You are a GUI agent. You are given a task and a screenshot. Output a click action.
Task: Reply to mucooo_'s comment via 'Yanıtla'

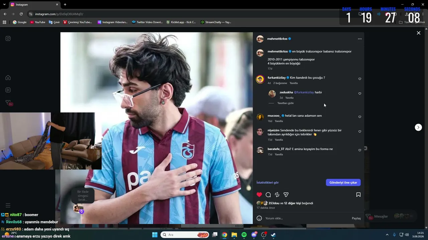pos(279,121)
